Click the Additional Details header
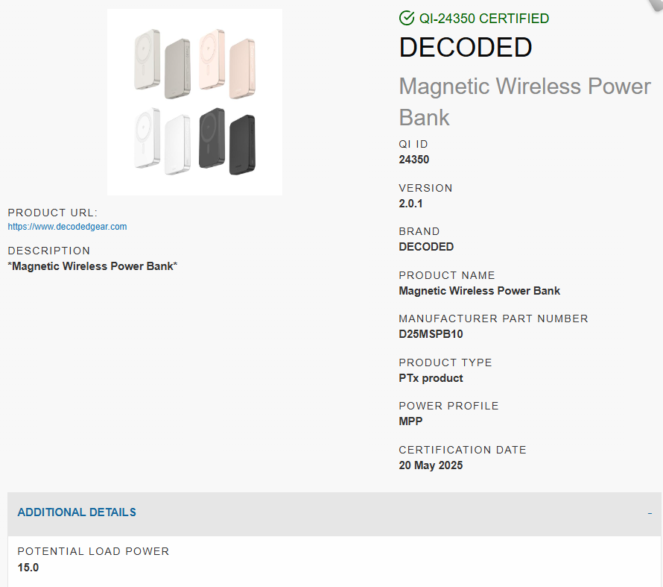The image size is (663, 587). (x=77, y=512)
